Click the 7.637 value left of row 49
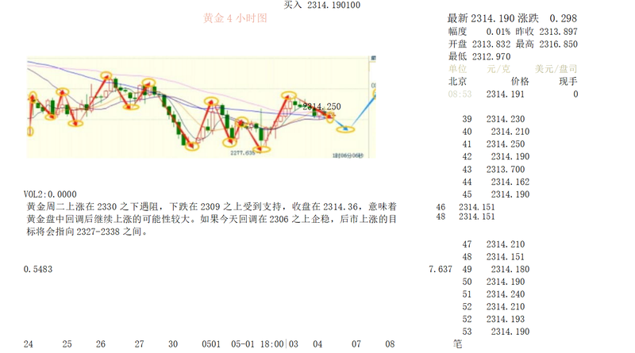 point(441,269)
